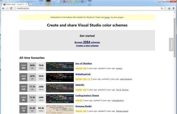Click the blue extension icon in toolbar

point(169,8)
